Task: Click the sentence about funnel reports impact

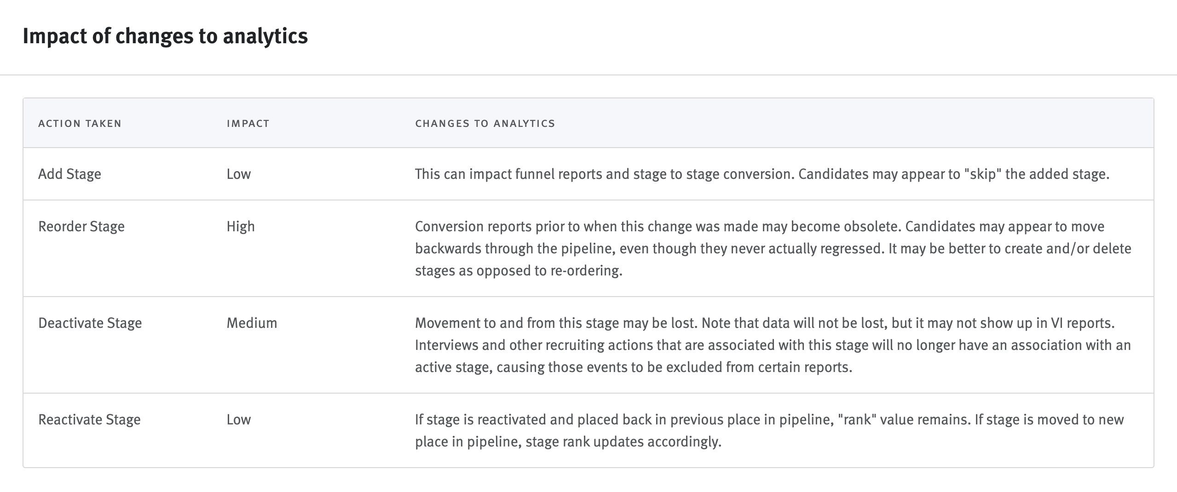Action: coord(605,174)
